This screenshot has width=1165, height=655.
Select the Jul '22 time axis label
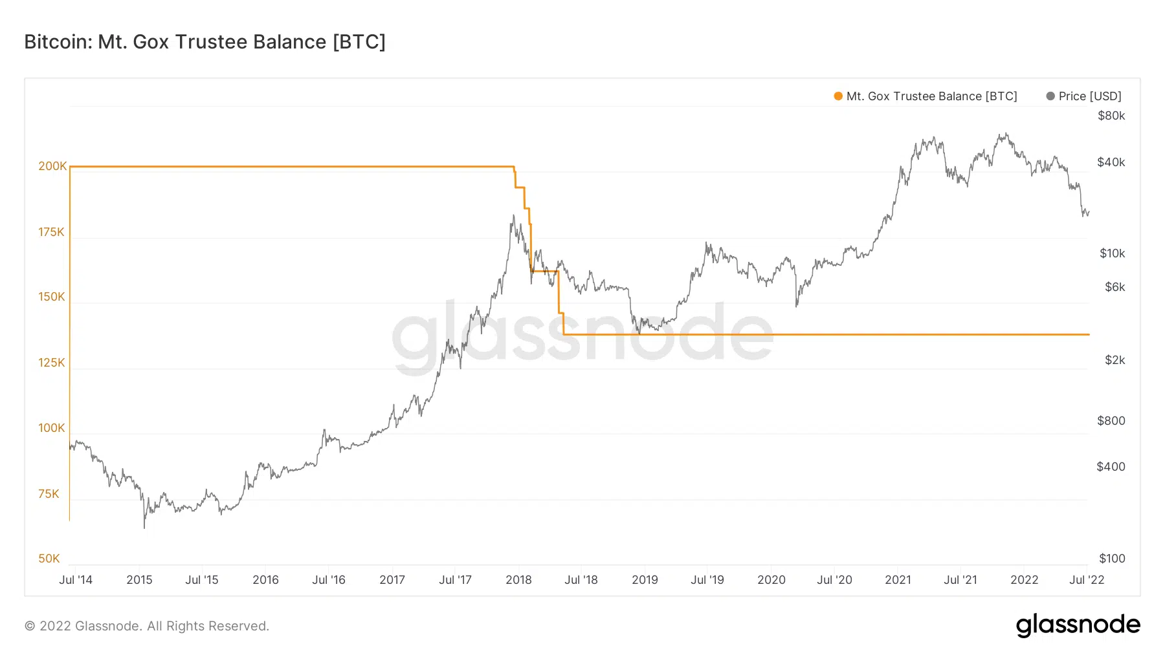click(1087, 580)
